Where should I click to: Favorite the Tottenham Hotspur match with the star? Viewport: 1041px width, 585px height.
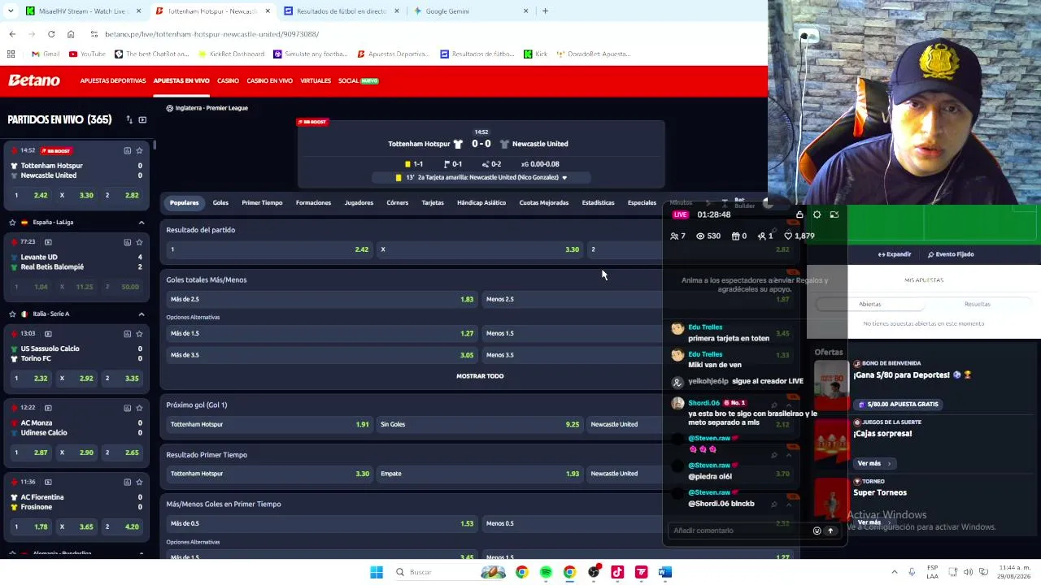point(139,150)
